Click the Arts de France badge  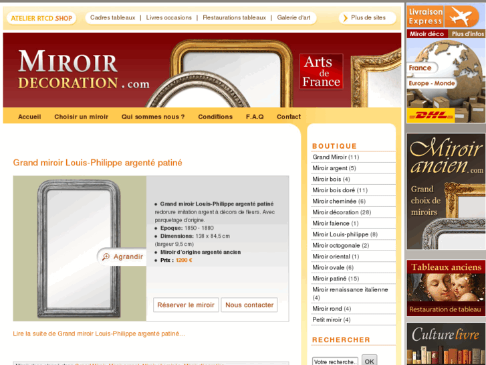tap(321, 72)
